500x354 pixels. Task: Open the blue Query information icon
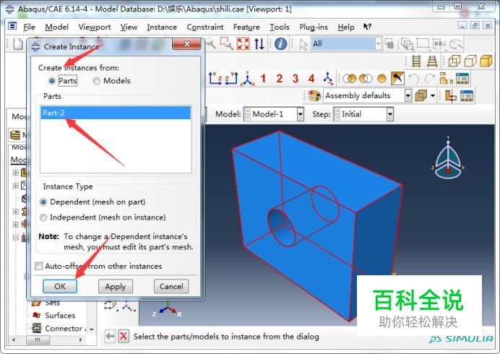pyautogui.click(x=280, y=43)
